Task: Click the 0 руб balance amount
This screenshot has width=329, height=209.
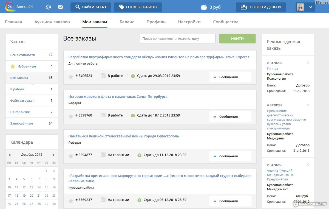Action: tap(215, 7)
